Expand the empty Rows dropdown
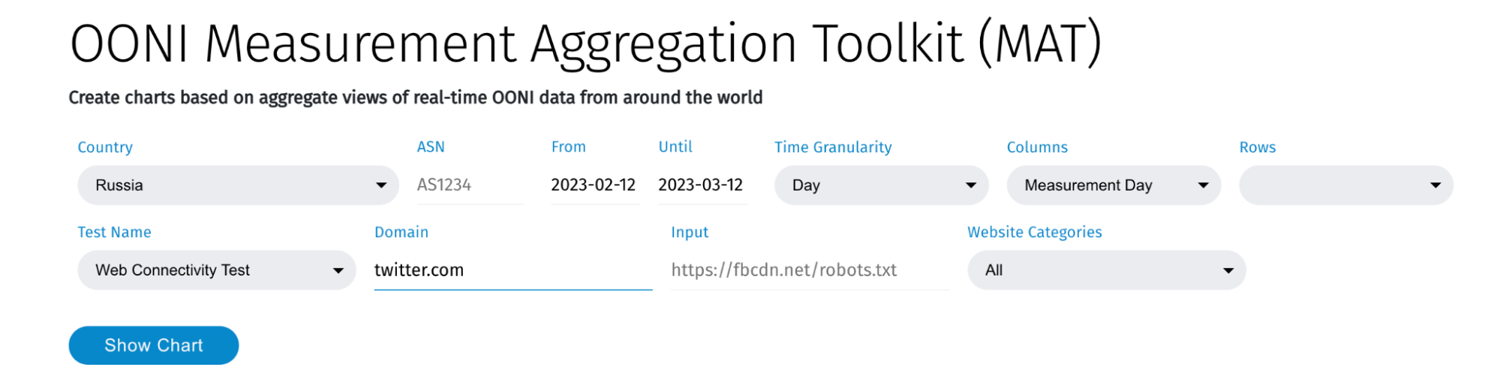The image size is (1500, 388). pos(1346,185)
